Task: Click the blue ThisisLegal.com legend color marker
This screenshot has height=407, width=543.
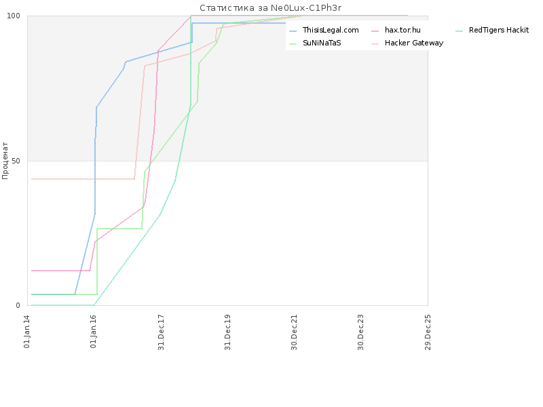Action: coord(293,31)
